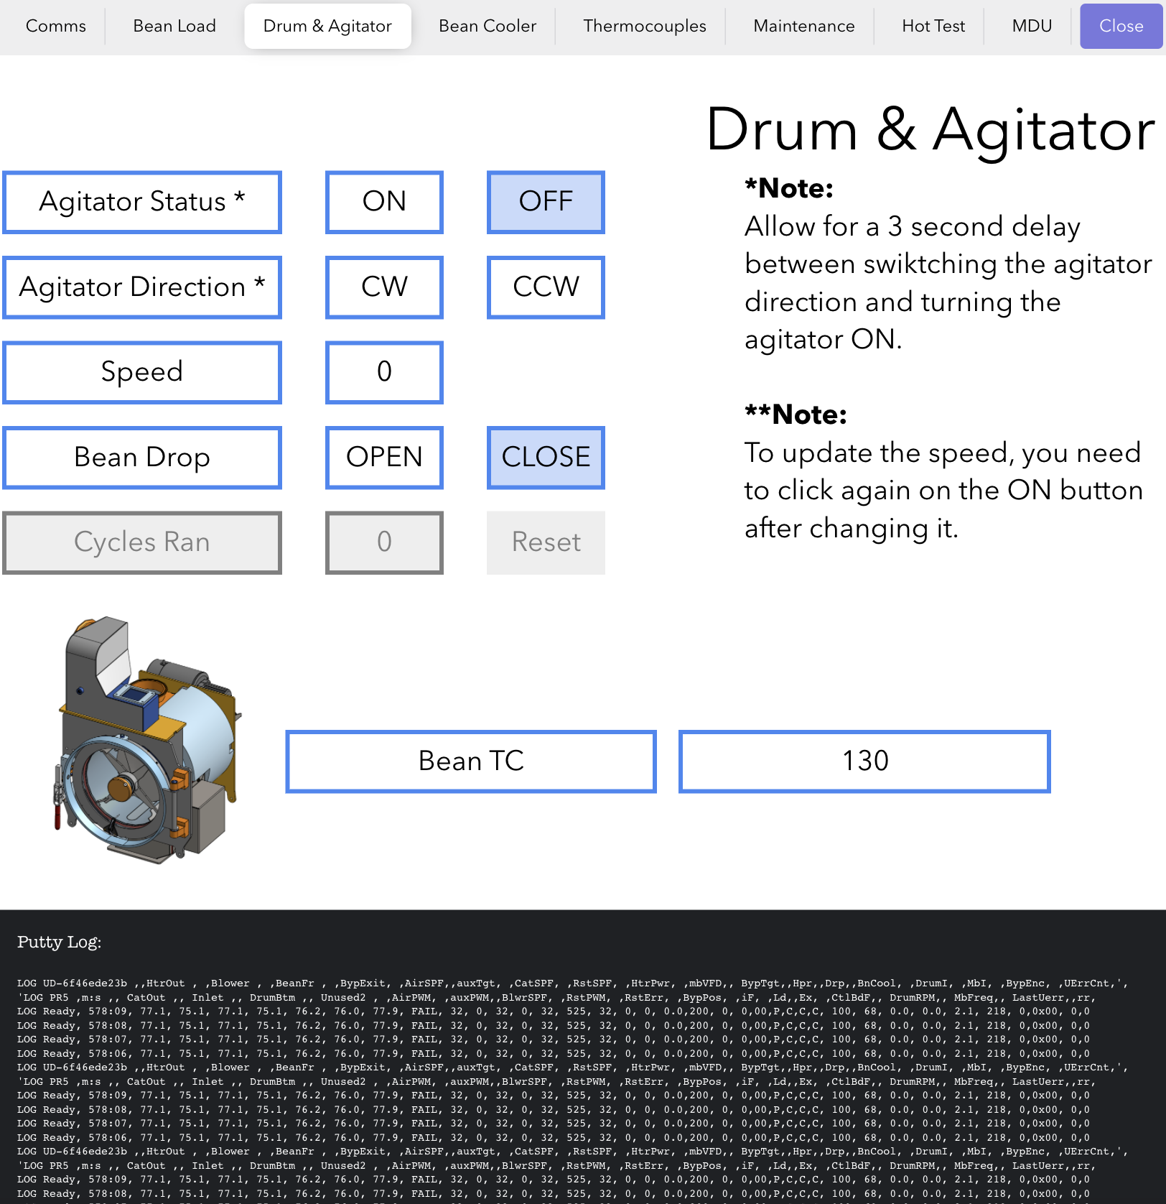
Task: Switch to the Maintenance tab
Action: 804,26
